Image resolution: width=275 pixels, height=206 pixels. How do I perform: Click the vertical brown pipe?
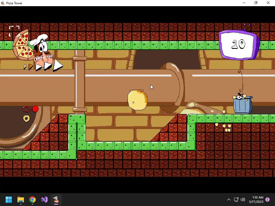80,82
